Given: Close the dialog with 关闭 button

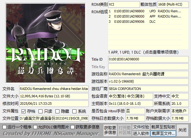Looking at the screenshot, I should click(x=182, y=130).
